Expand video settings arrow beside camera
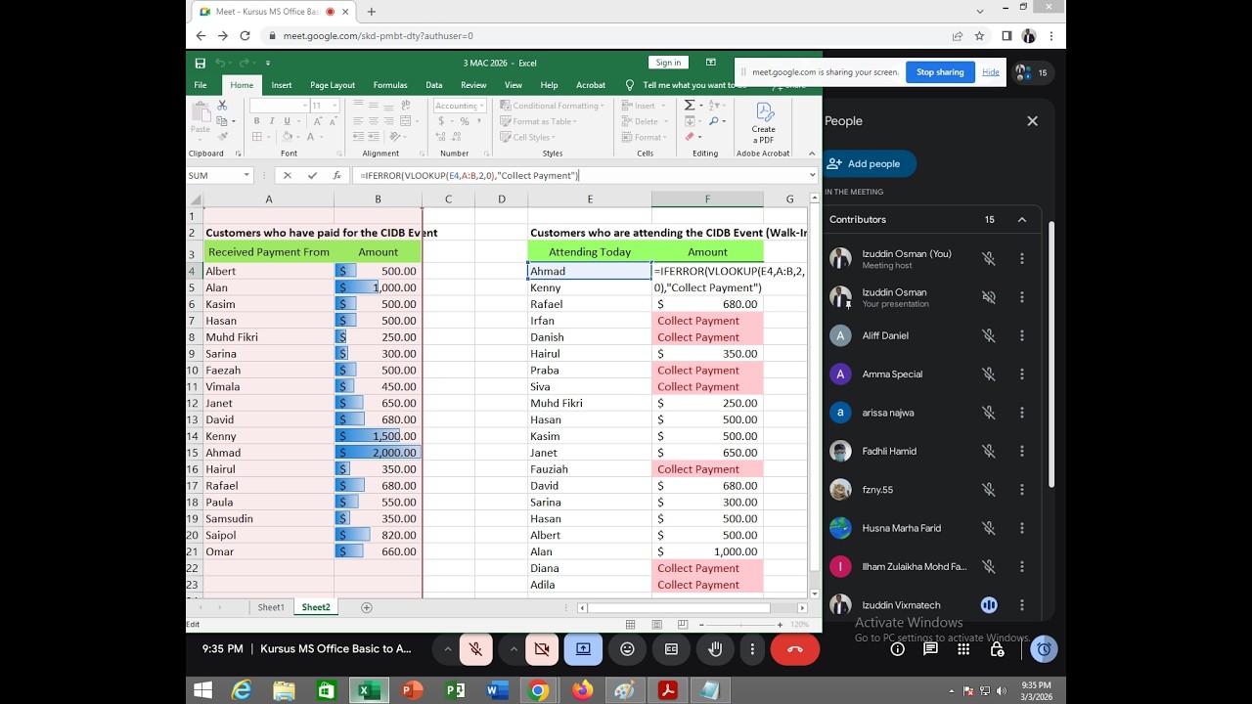This screenshot has width=1252, height=704. (514, 648)
